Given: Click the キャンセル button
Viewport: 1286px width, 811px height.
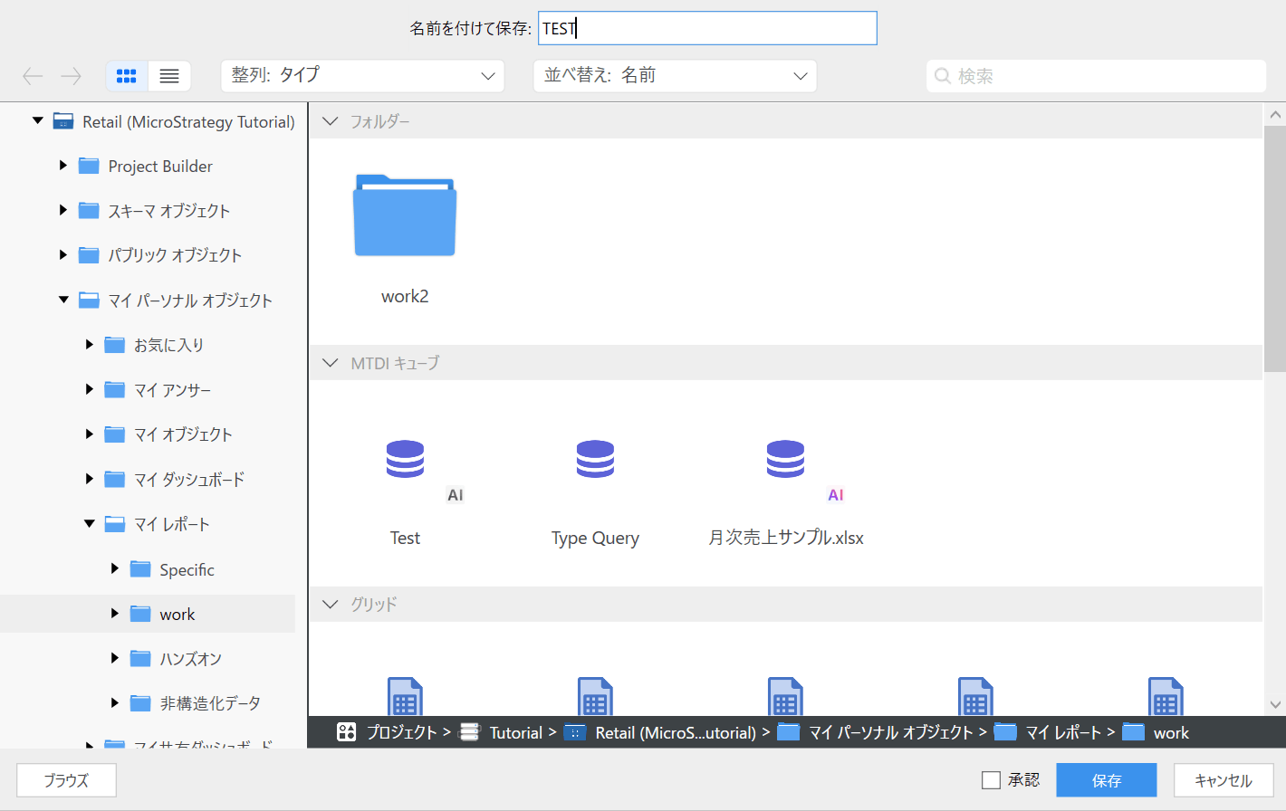Looking at the screenshot, I should (1223, 780).
